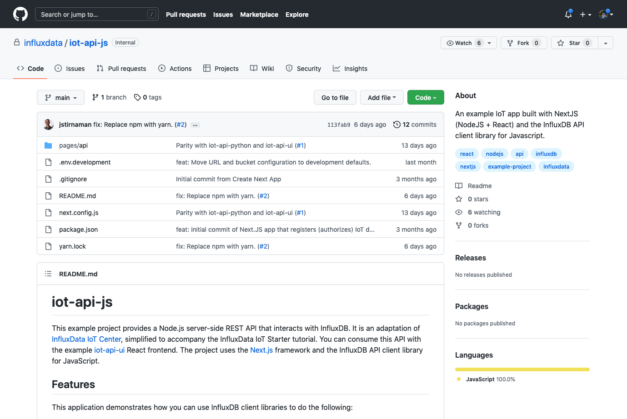This screenshot has width=627, height=419.
Task: Open the Security tab
Action: coord(303,69)
